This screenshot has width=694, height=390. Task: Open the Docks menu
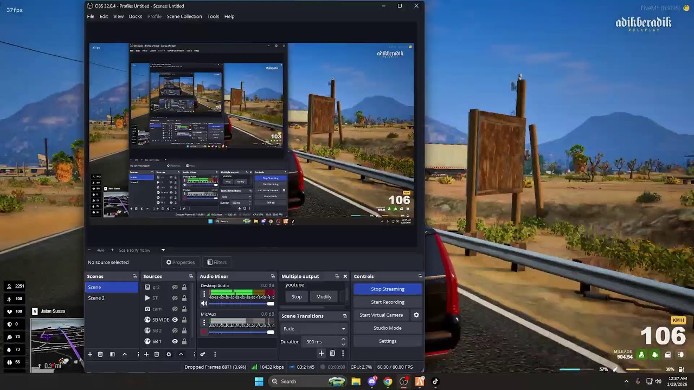tap(136, 16)
